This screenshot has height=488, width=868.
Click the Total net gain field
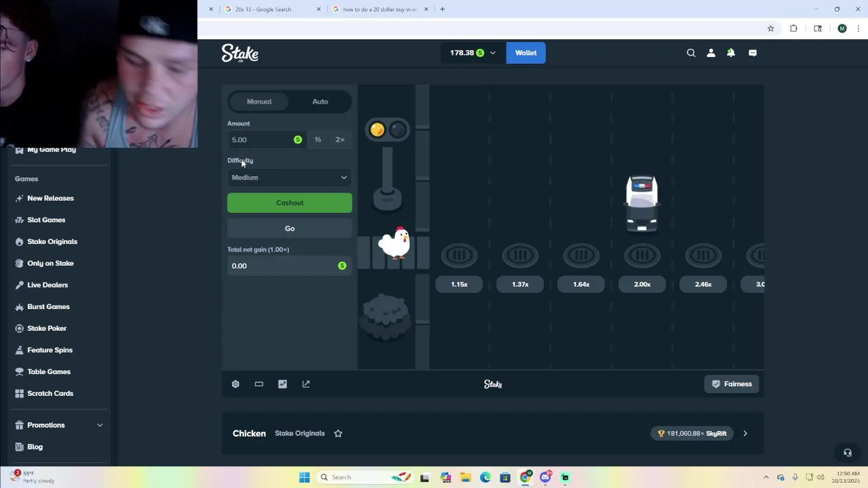[290, 266]
